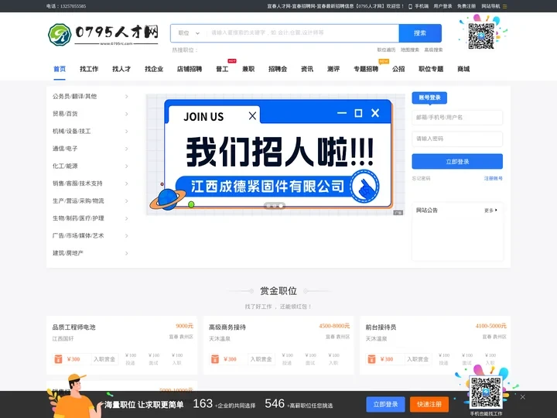Select the 账号登录 tab
Image resolution: width=557 pixels, height=418 pixels.
[429, 98]
